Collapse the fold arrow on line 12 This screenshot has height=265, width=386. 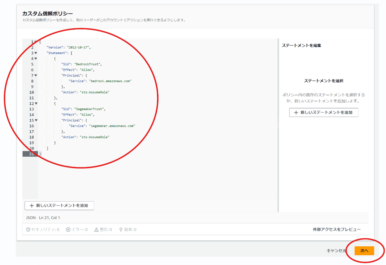pos(36,104)
